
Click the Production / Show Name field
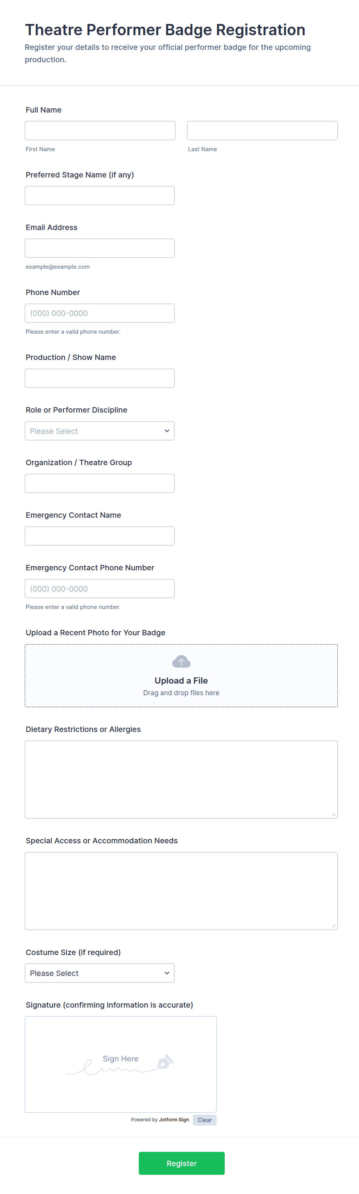tap(100, 378)
